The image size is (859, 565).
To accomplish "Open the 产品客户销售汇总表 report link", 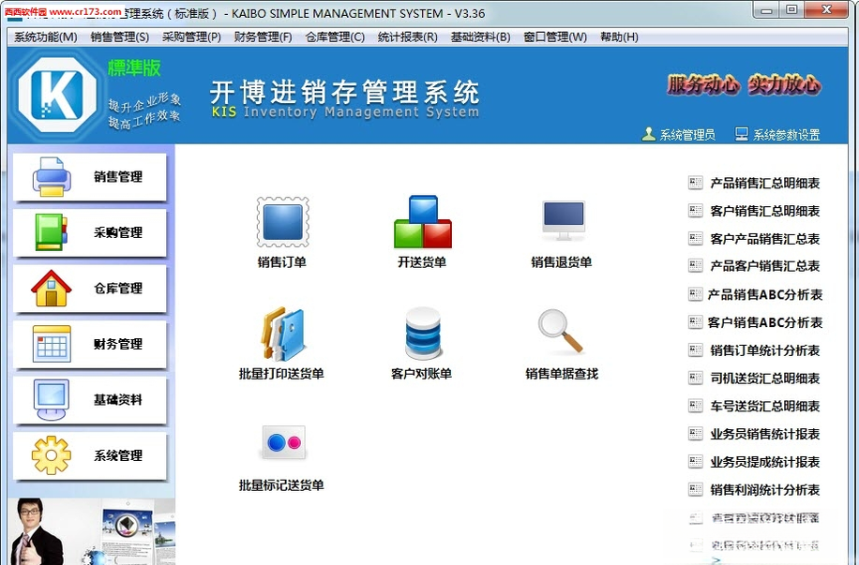I will point(765,266).
